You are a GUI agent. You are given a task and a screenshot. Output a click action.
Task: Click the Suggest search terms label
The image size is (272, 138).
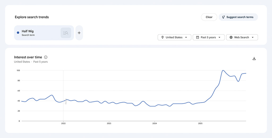(240, 17)
